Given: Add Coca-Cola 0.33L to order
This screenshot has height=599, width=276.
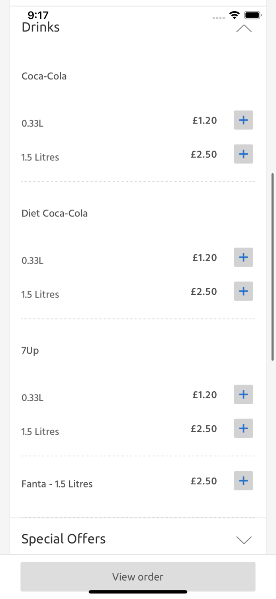Looking at the screenshot, I should [243, 120].
